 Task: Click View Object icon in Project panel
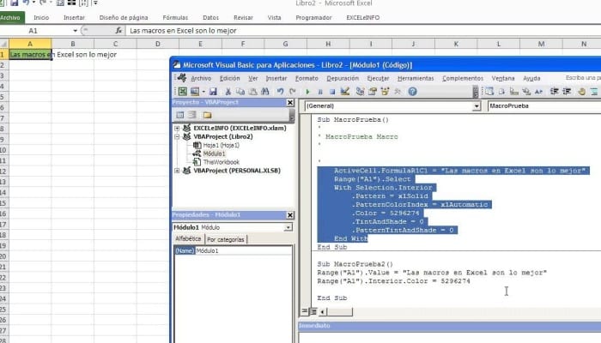pos(192,115)
